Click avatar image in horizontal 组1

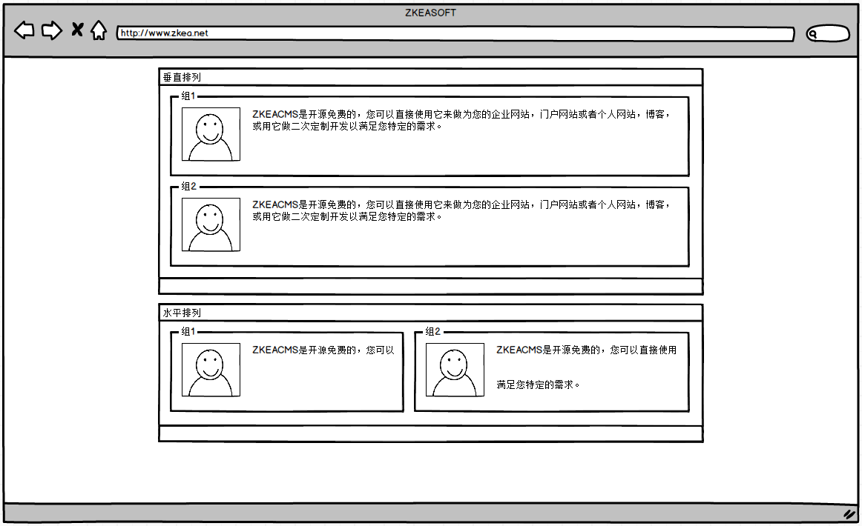pos(211,370)
